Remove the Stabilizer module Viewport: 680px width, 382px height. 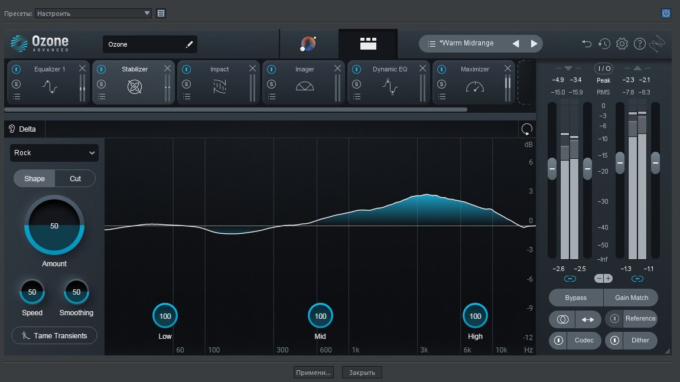[167, 68]
